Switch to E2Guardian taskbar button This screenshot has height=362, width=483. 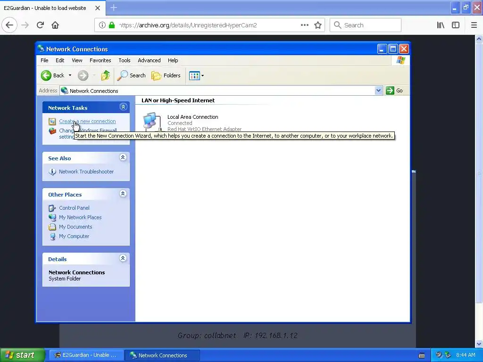pos(86,355)
